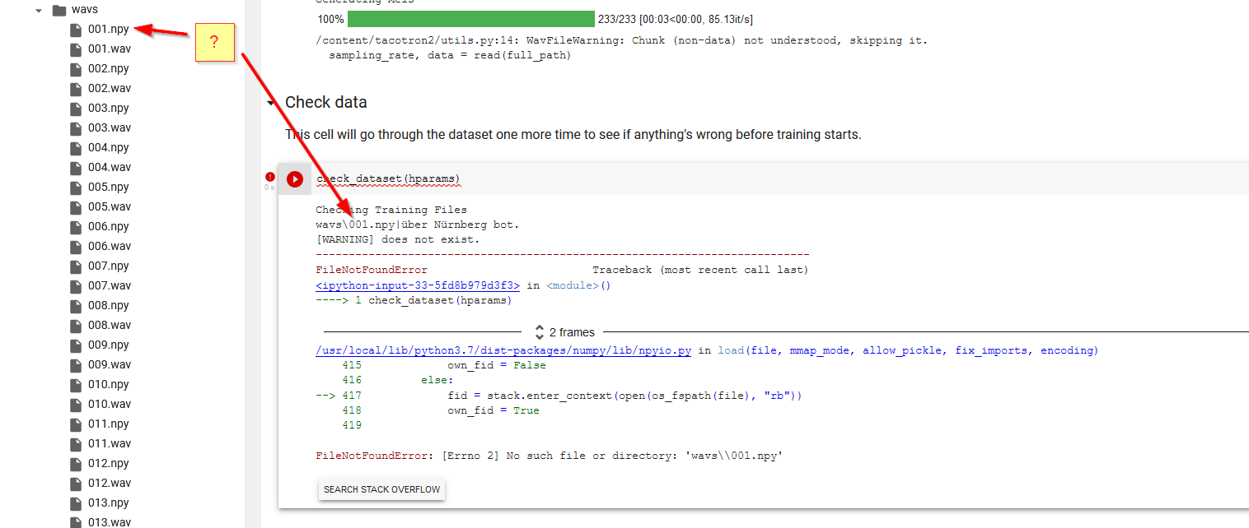Select the 001.npy file icon

click(74, 29)
